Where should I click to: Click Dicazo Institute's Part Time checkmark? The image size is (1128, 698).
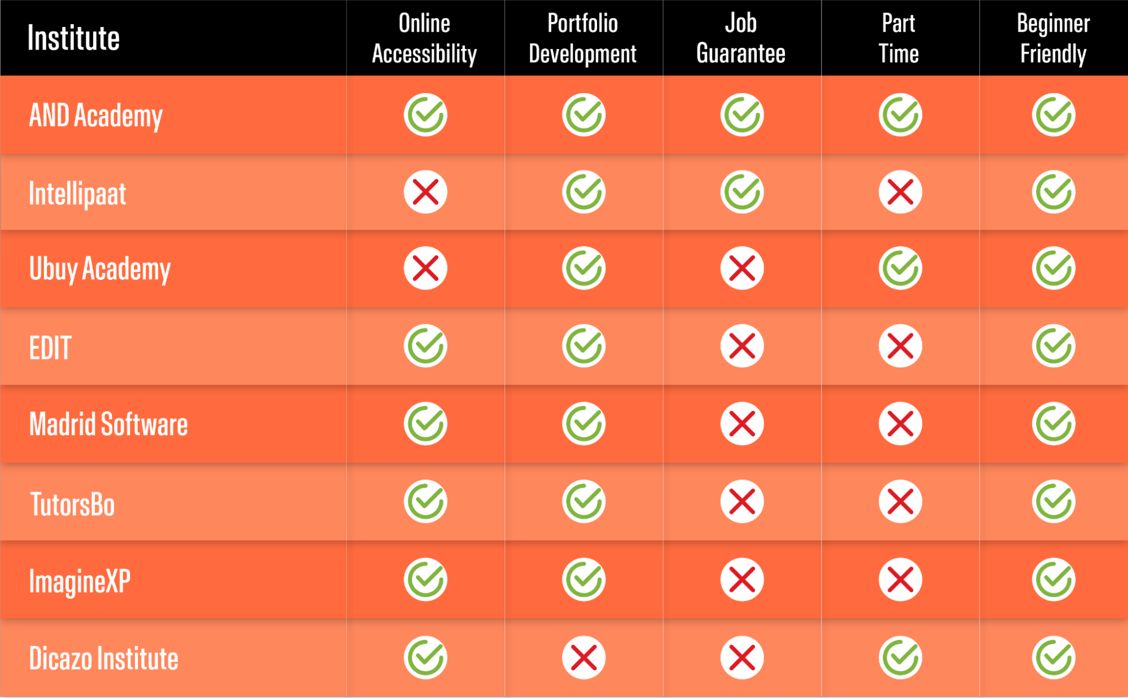click(900, 658)
